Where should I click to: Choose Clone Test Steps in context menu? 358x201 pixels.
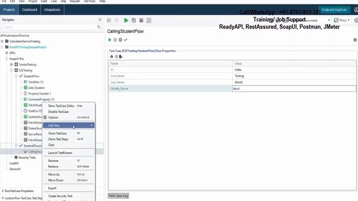pyautogui.click(x=68, y=139)
